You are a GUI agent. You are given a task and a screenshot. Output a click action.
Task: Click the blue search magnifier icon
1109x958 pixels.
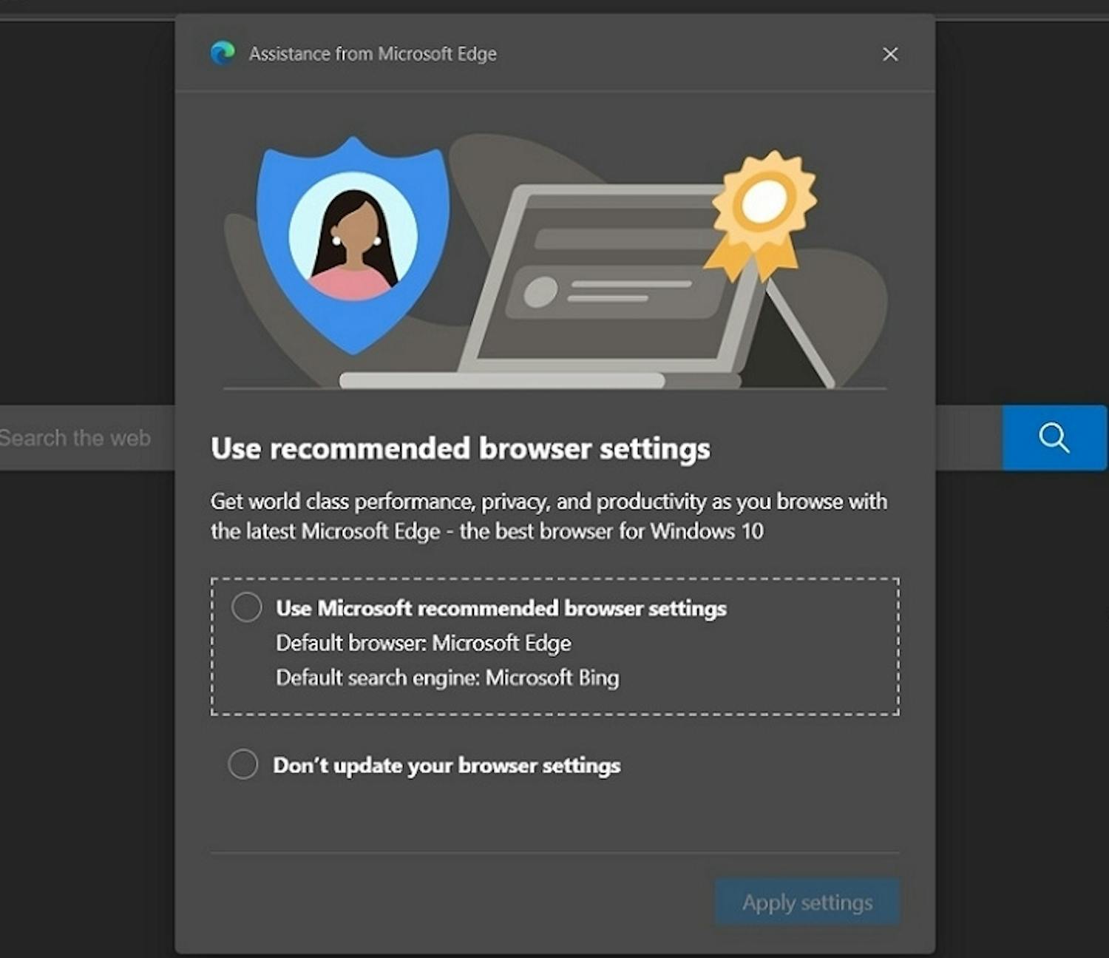(x=1053, y=437)
